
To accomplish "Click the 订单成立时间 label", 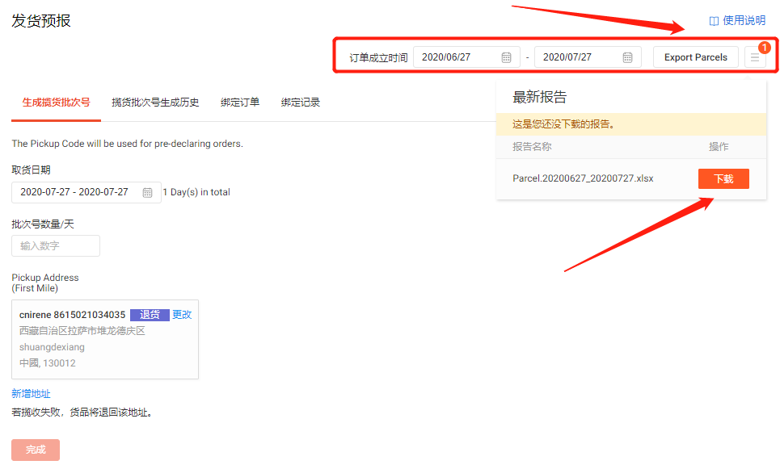I will (378, 57).
